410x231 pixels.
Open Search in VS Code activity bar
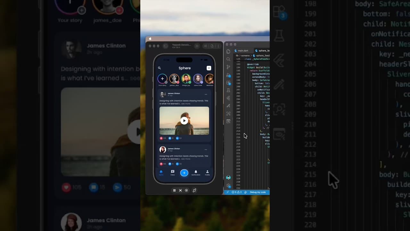[228, 59]
